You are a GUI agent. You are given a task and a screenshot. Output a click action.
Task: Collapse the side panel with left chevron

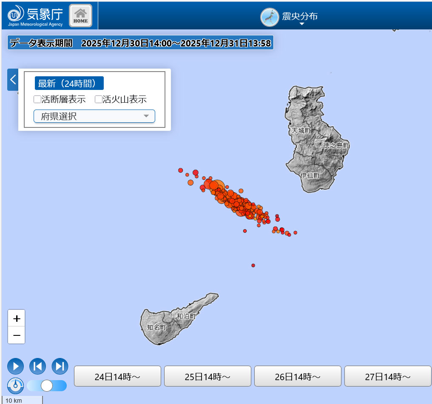coord(13,79)
